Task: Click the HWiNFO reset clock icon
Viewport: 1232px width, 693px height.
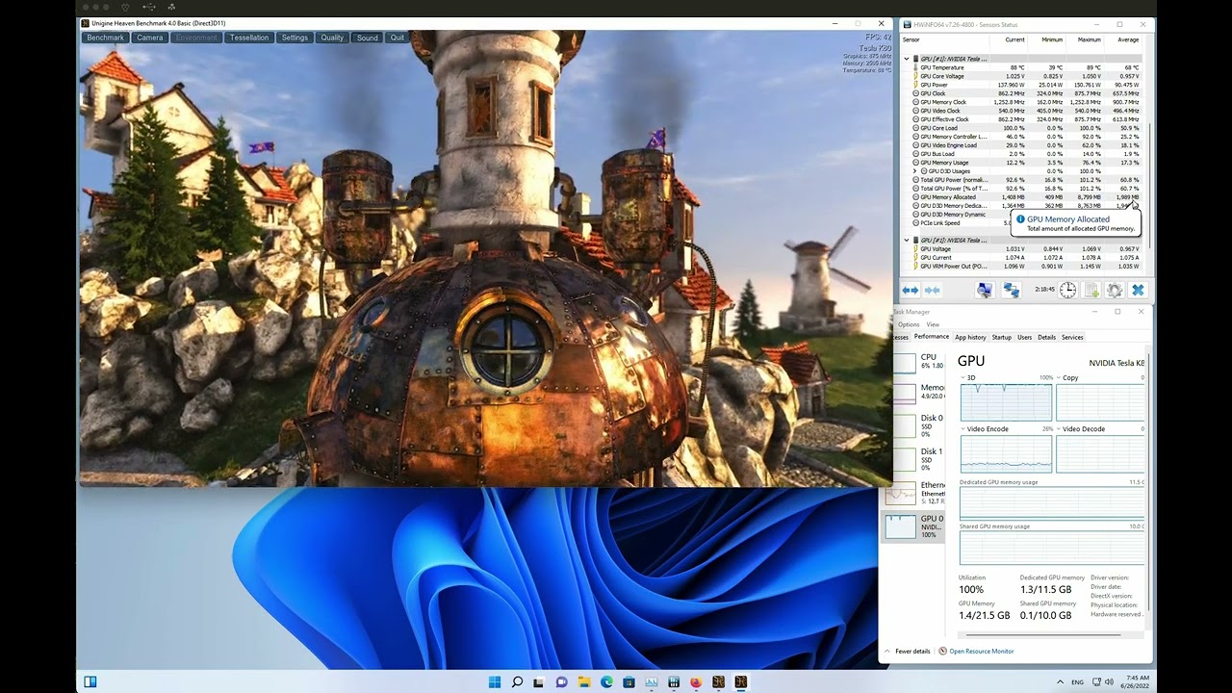Action: (1068, 290)
